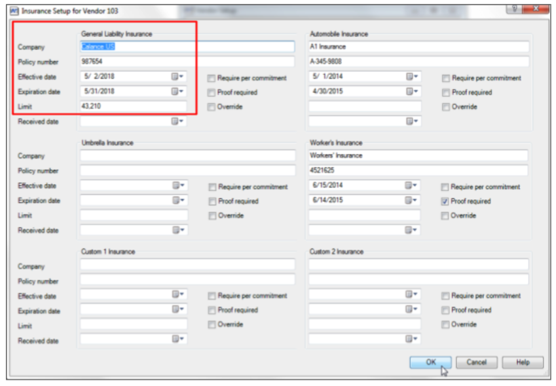Toggle Override for Umbrella Insurance
The width and height of the screenshot is (556, 386).
tap(214, 215)
